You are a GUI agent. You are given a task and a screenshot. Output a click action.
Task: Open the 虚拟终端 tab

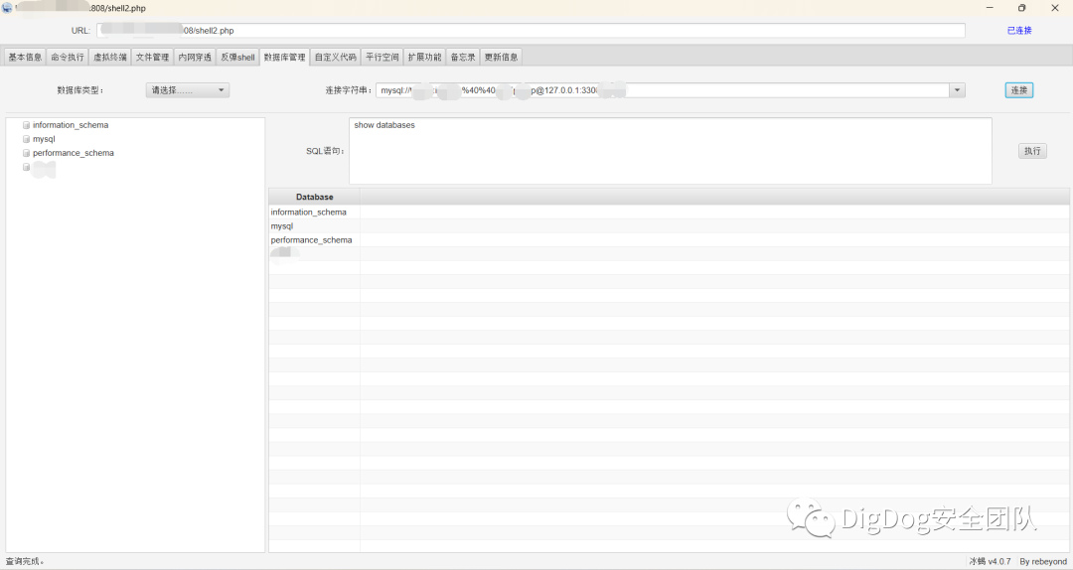[110, 57]
